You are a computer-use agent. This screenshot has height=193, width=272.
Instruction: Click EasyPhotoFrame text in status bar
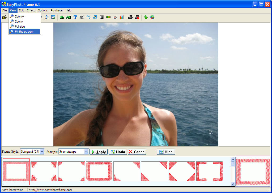point(12,190)
